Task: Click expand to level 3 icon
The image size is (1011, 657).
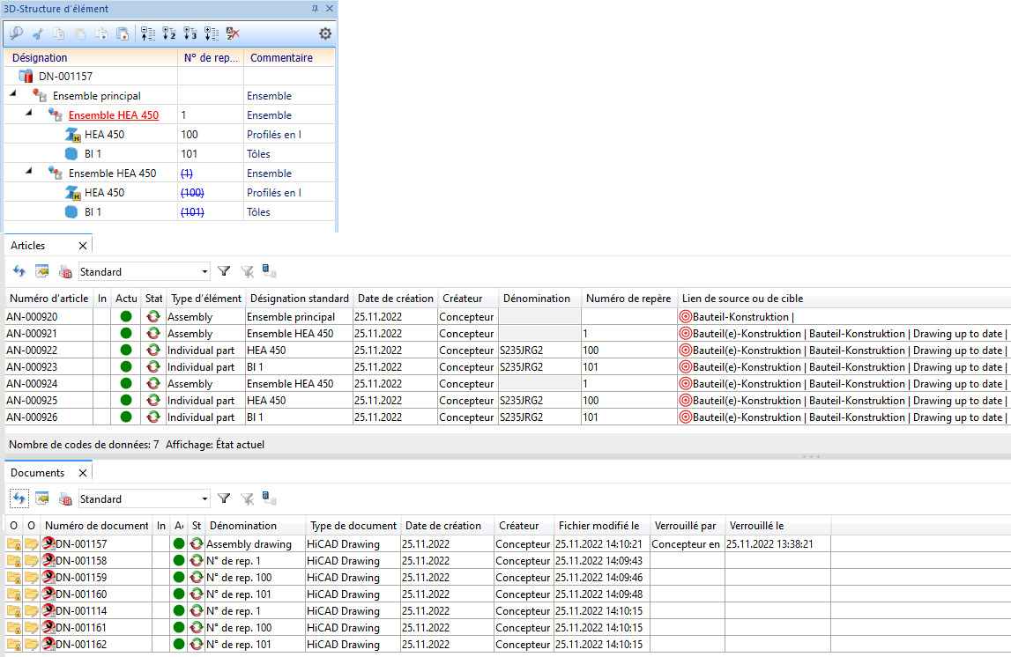Action: 190,33
